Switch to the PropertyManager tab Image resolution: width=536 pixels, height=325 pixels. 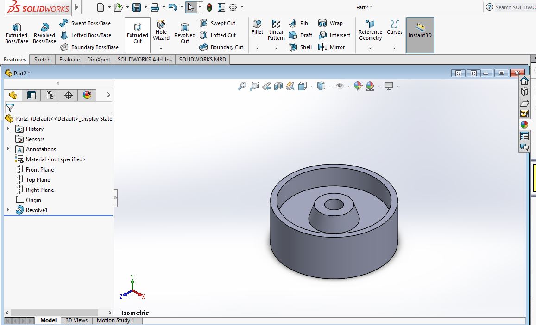pyautogui.click(x=32, y=95)
